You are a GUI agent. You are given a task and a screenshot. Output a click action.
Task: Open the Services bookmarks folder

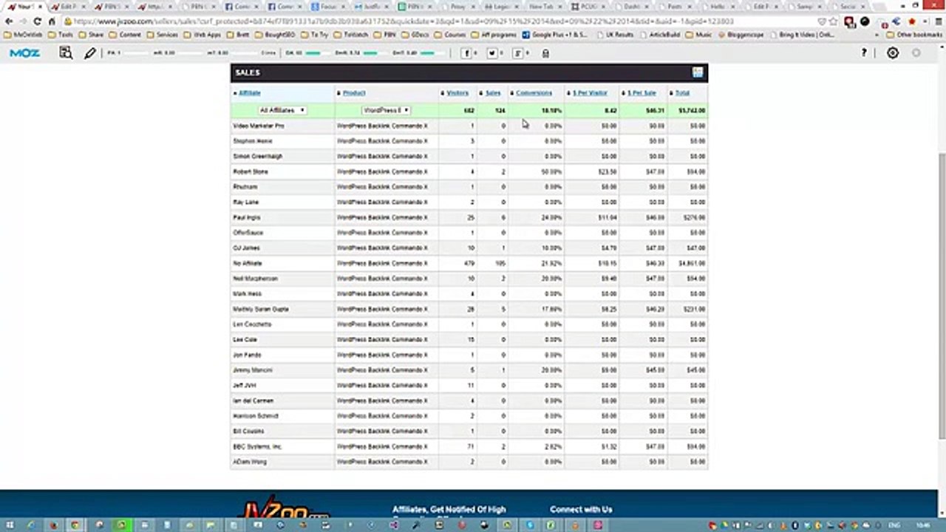point(162,35)
